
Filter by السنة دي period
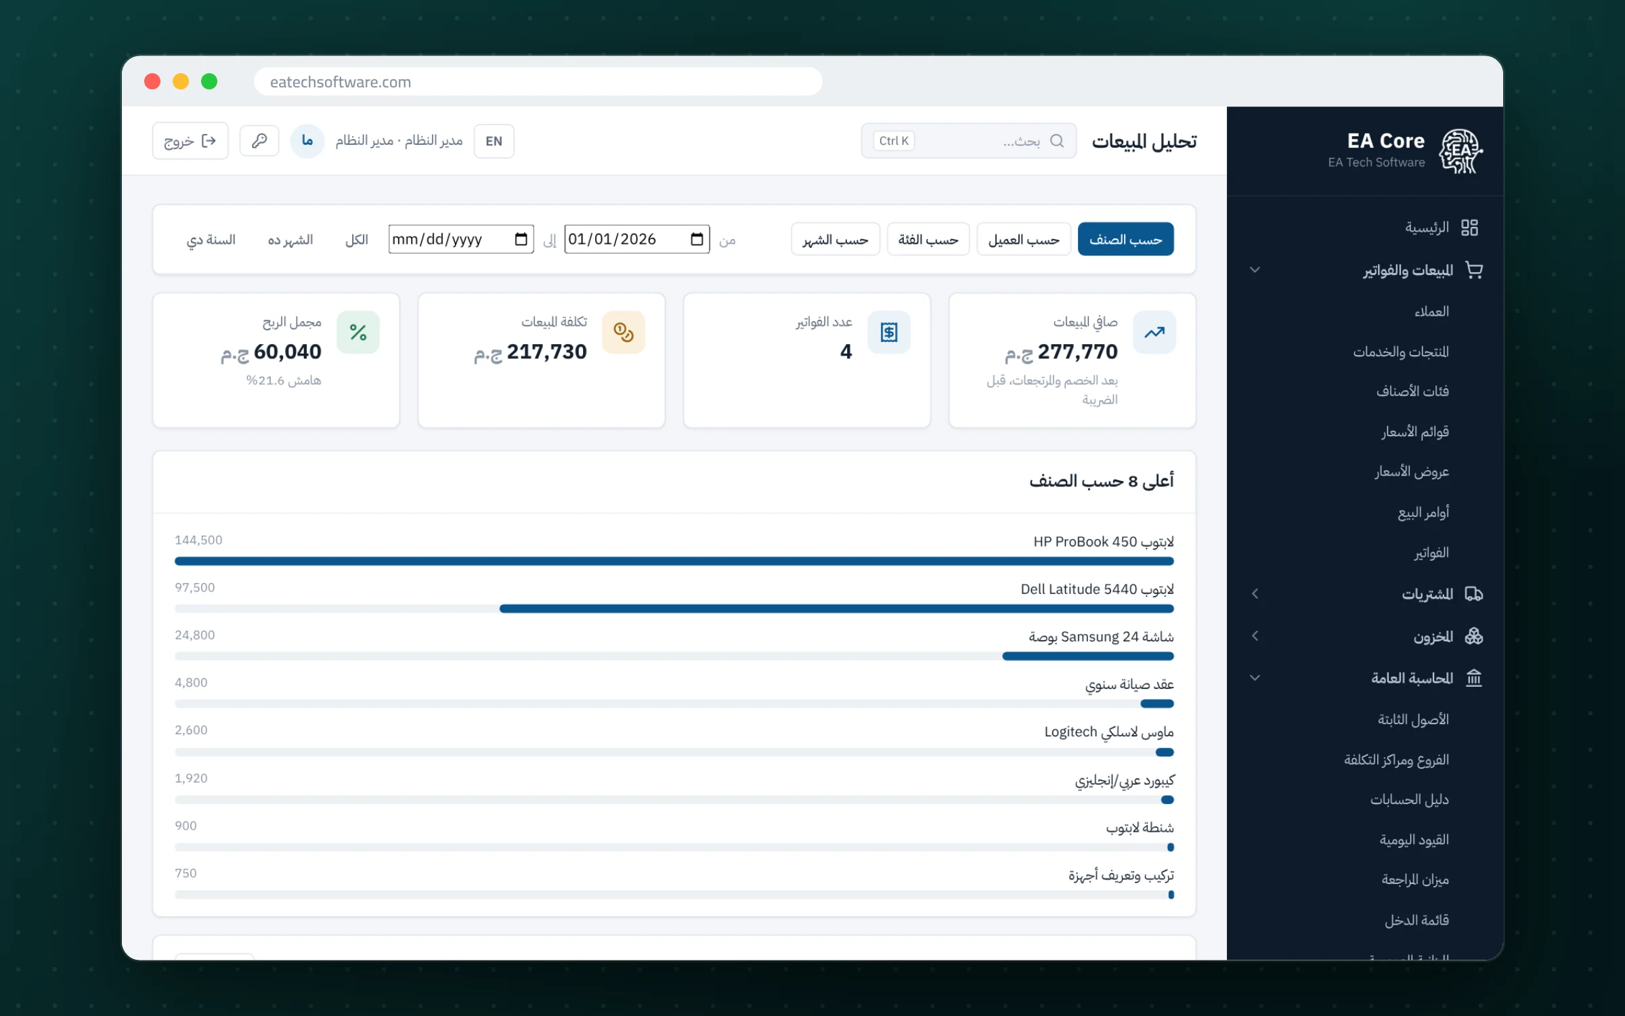211,240
